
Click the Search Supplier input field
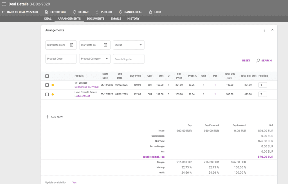pos(129,59)
